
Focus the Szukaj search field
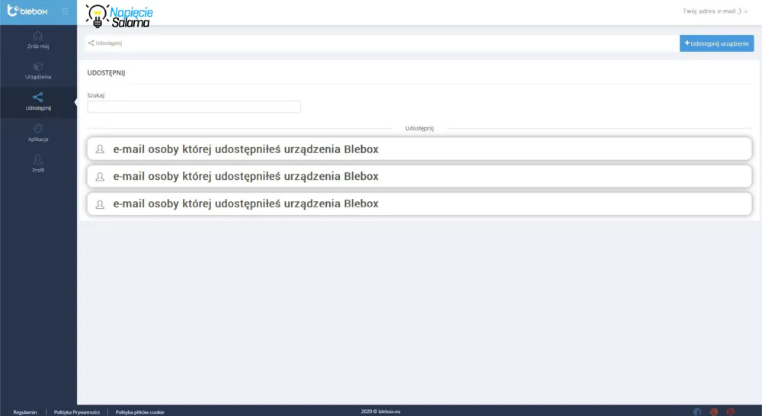click(x=194, y=107)
